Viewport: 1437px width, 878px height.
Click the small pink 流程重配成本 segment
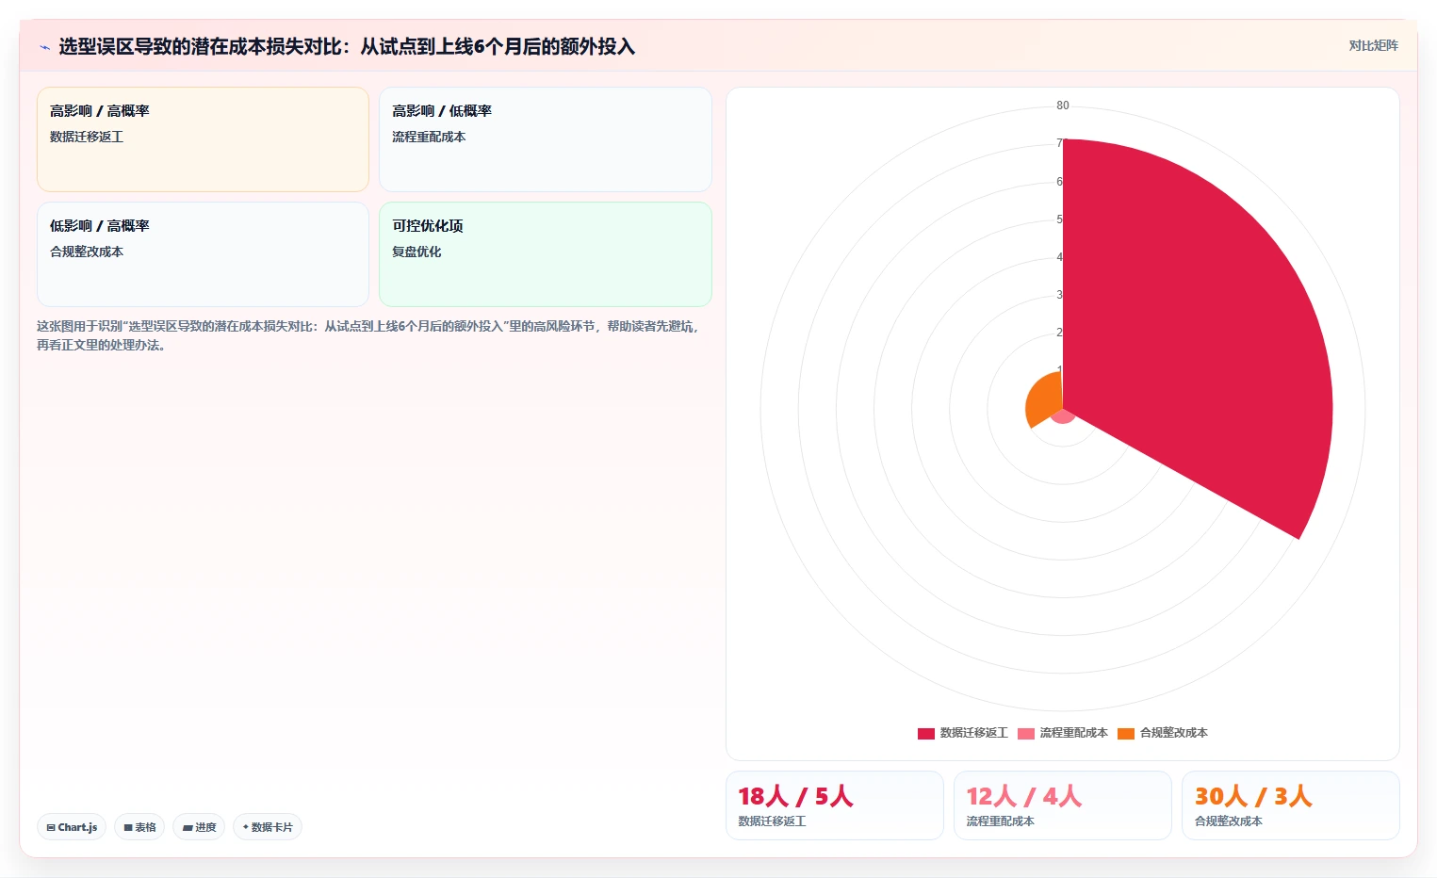tap(1063, 416)
